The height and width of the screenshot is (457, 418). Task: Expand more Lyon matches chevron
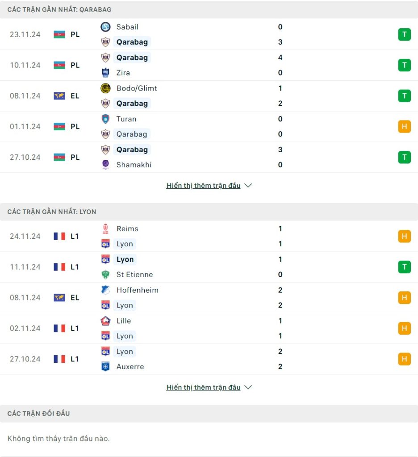pyautogui.click(x=248, y=387)
